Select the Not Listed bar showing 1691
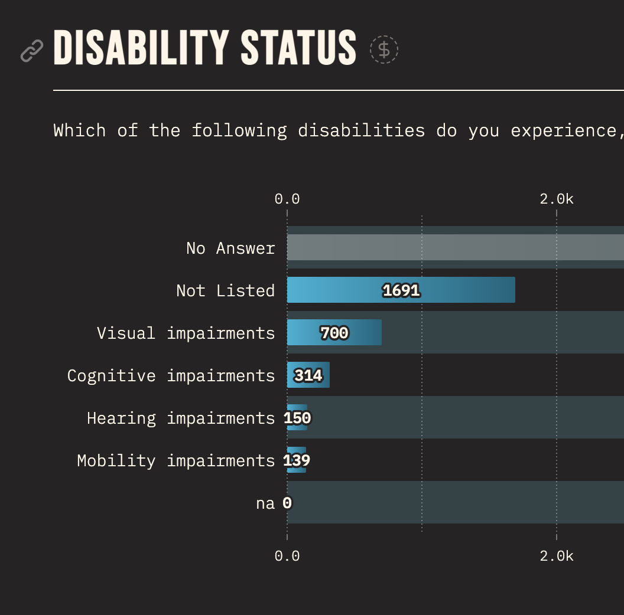Screen dimensions: 624x615 tap(401, 290)
